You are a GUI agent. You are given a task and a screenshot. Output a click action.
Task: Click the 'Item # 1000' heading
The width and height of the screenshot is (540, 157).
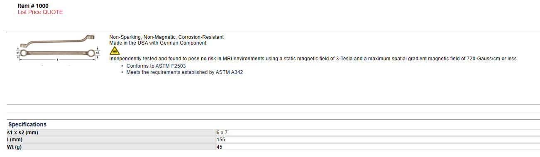33,6
